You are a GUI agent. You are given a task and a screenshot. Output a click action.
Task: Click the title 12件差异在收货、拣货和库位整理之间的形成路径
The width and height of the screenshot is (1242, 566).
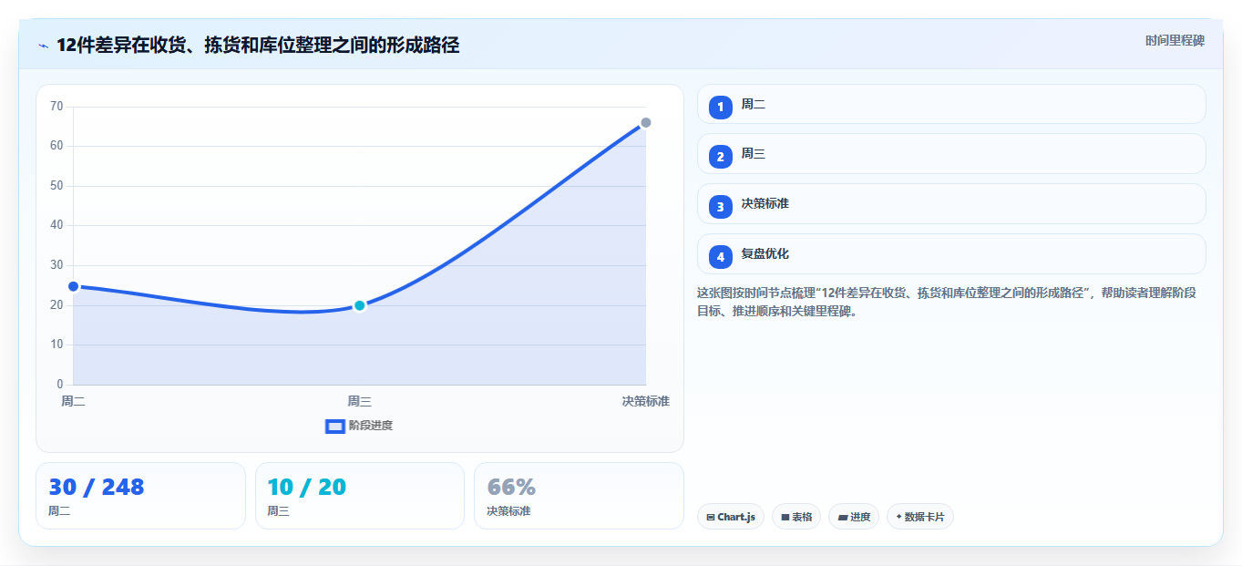[x=258, y=46]
